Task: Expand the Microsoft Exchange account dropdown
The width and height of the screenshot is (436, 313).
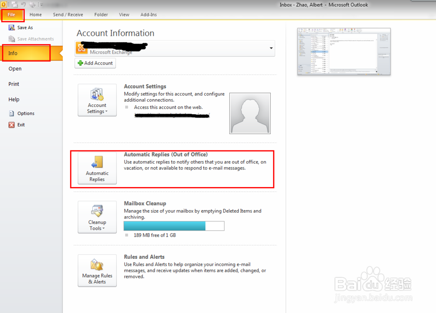Action: click(271, 48)
